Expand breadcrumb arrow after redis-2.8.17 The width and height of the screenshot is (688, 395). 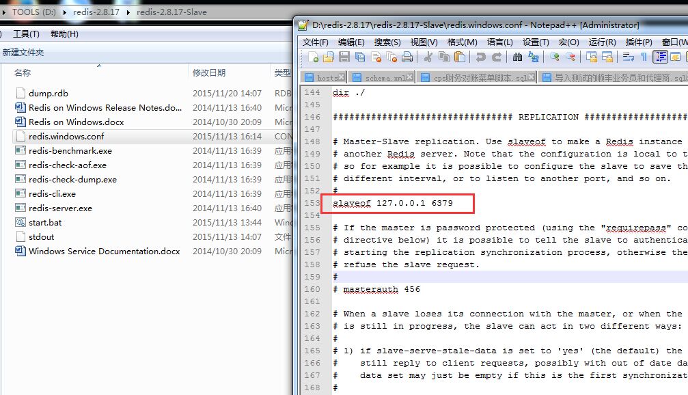128,12
